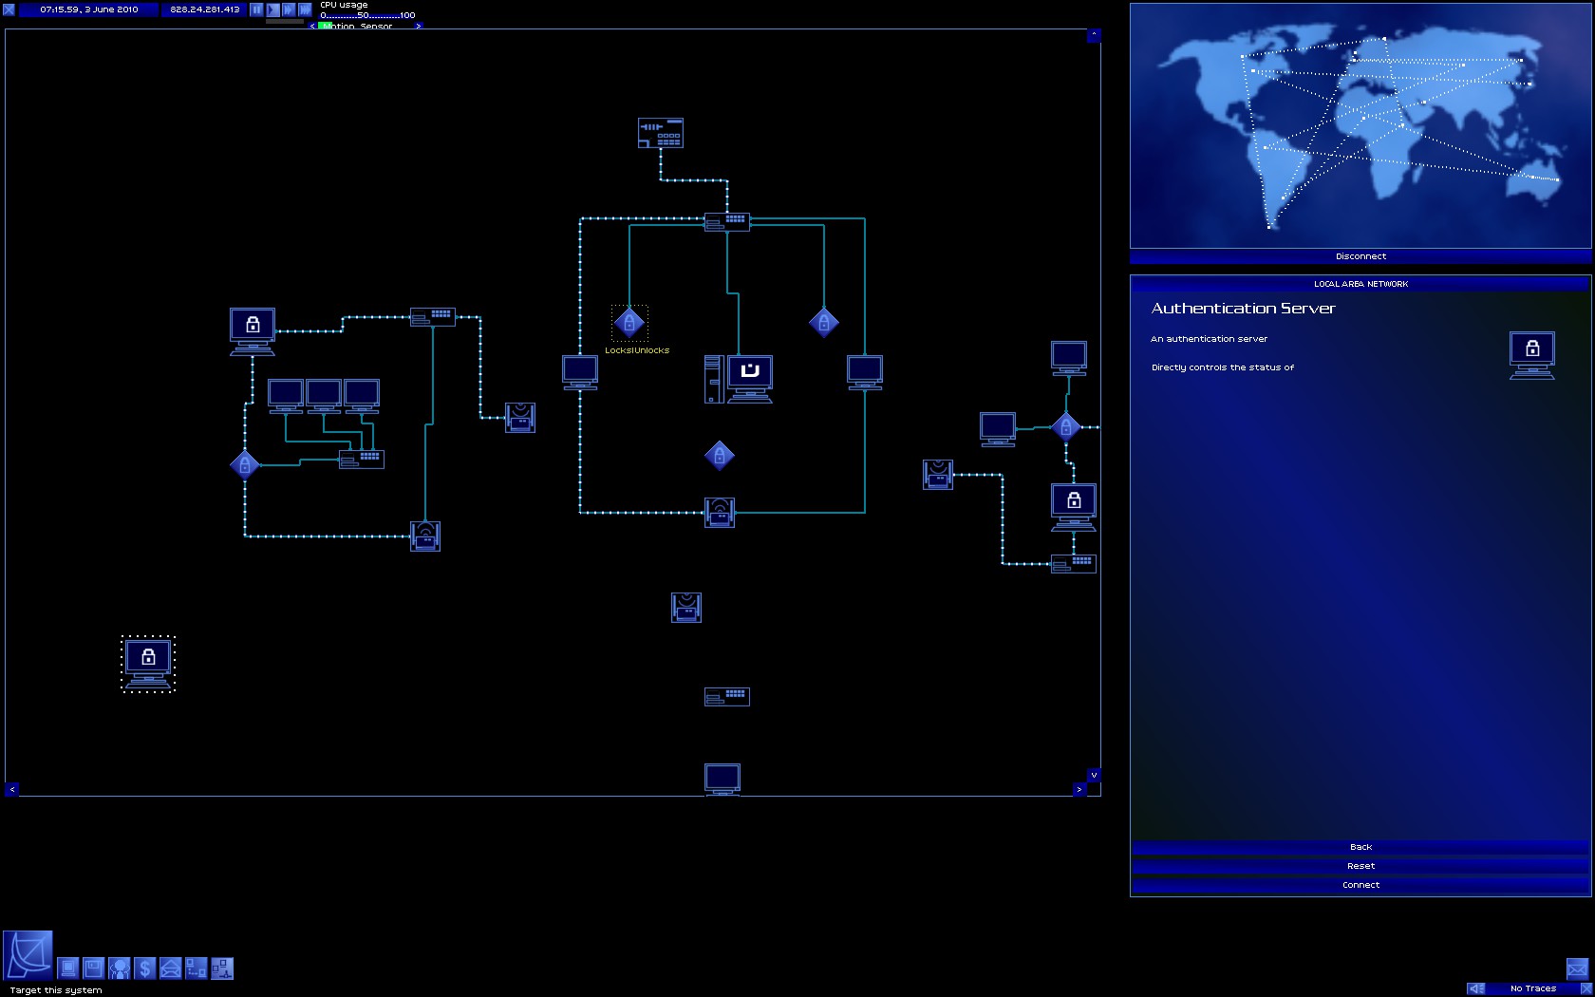The height and width of the screenshot is (997, 1595).
Task: Pause the game clock
Action: (x=256, y=9)
